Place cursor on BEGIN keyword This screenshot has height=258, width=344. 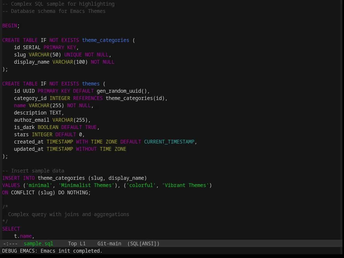(10, 26)
